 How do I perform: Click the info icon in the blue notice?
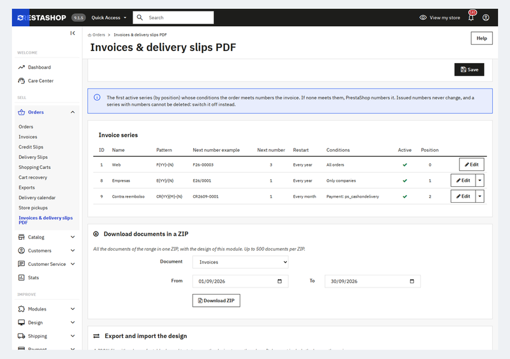(97, 98)
